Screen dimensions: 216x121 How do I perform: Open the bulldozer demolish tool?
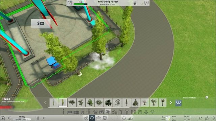click(130, 118)
